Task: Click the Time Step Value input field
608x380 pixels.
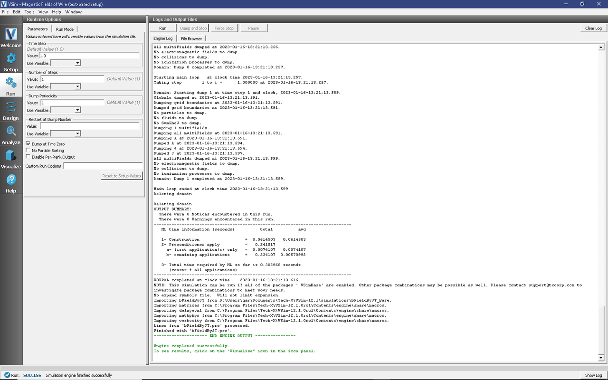Action: click(x=90, y=56)
